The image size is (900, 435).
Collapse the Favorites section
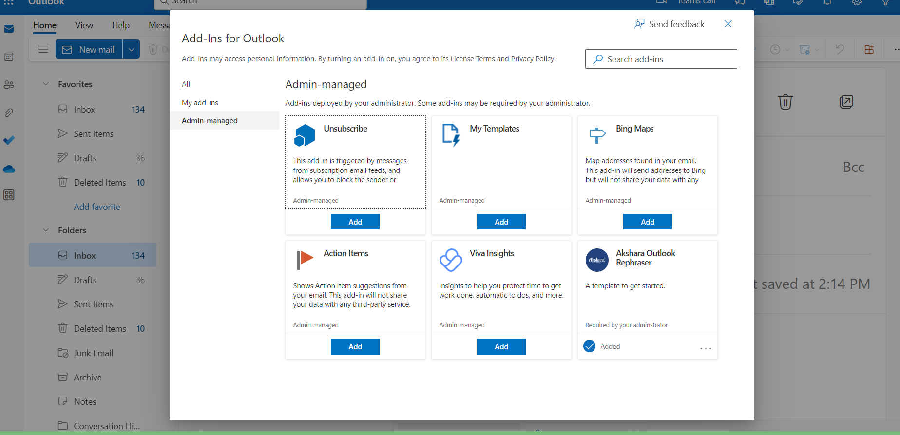coord(46,84)
